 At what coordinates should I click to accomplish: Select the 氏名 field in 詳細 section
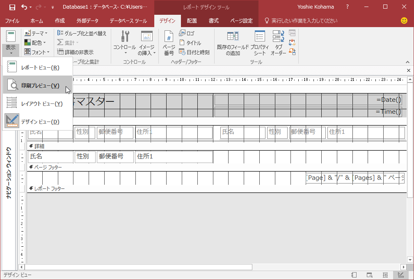point(50,157)
